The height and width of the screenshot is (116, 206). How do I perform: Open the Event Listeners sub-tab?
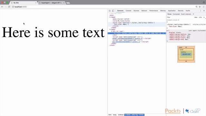click(x=186, y=14)
